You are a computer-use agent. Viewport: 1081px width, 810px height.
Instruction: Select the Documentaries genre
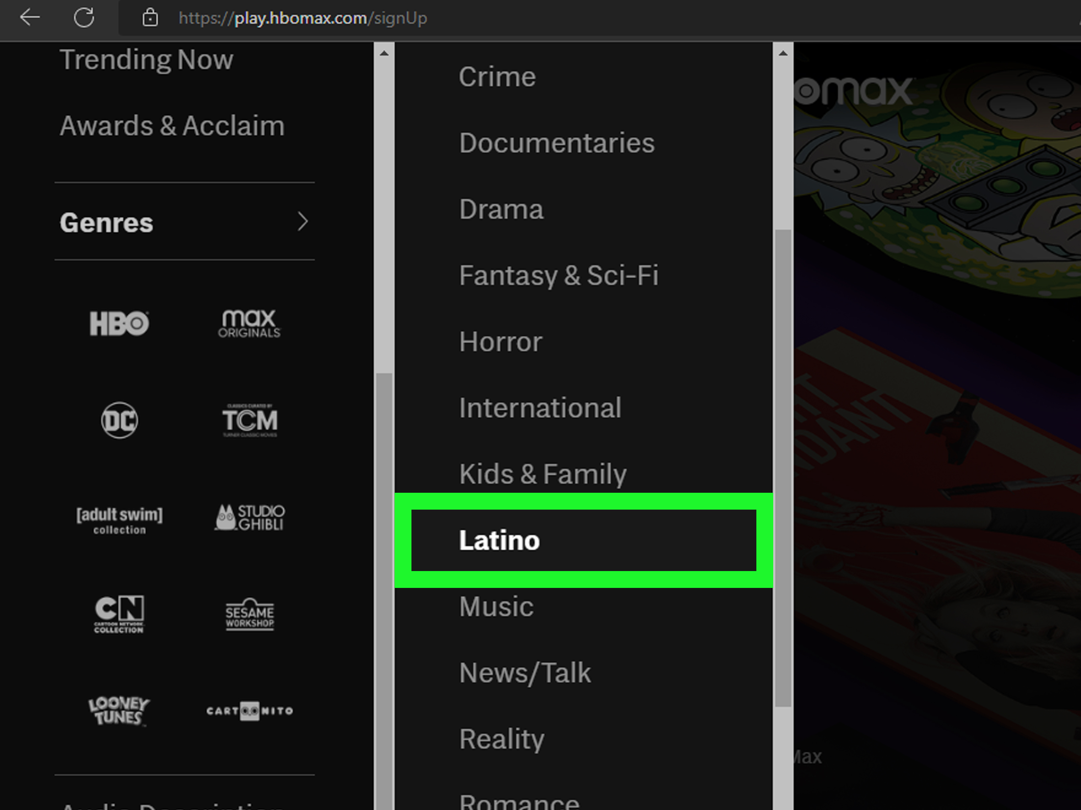click(557, 143)
